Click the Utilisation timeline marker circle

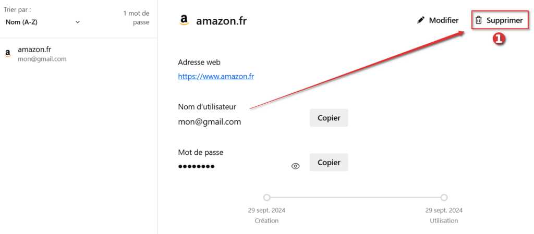pos(444,198)
